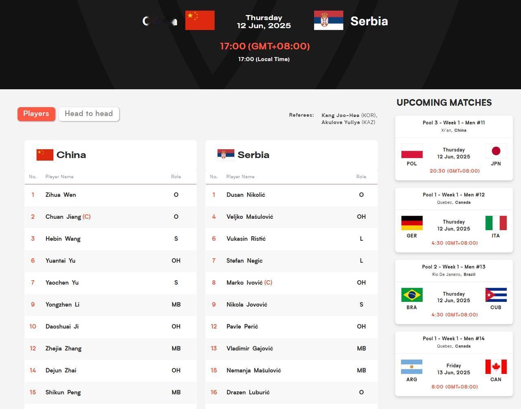Viewport: 521px width, 409px height.
Task: Click the Germany flag icon
Action: coord(412,223)
